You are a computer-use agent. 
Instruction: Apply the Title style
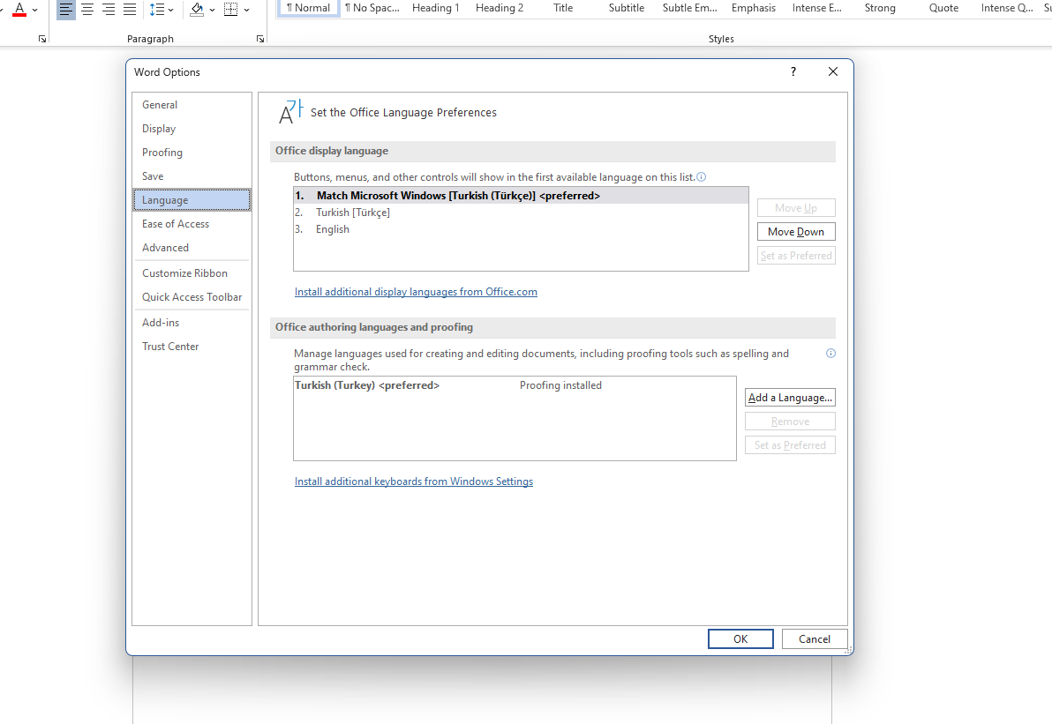tap(563, 8)
